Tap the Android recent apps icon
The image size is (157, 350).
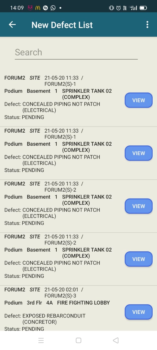(41, 340)
